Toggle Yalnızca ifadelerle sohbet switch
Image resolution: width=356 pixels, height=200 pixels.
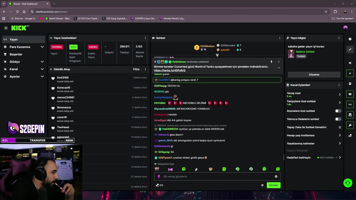(338, 119)
